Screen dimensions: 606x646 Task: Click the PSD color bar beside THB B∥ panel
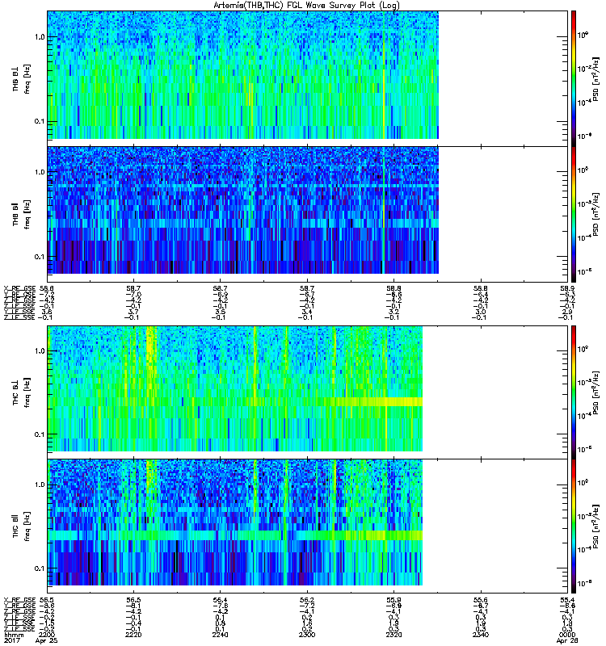pos(574,214)
